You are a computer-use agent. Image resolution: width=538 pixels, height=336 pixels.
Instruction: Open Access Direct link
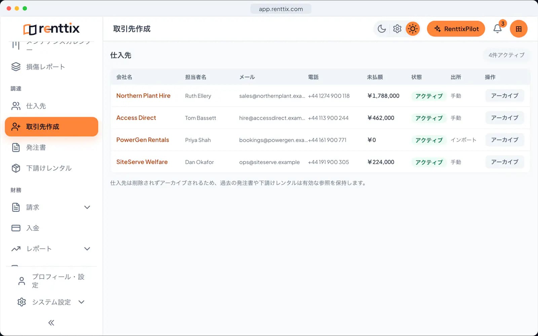point(136,118)
